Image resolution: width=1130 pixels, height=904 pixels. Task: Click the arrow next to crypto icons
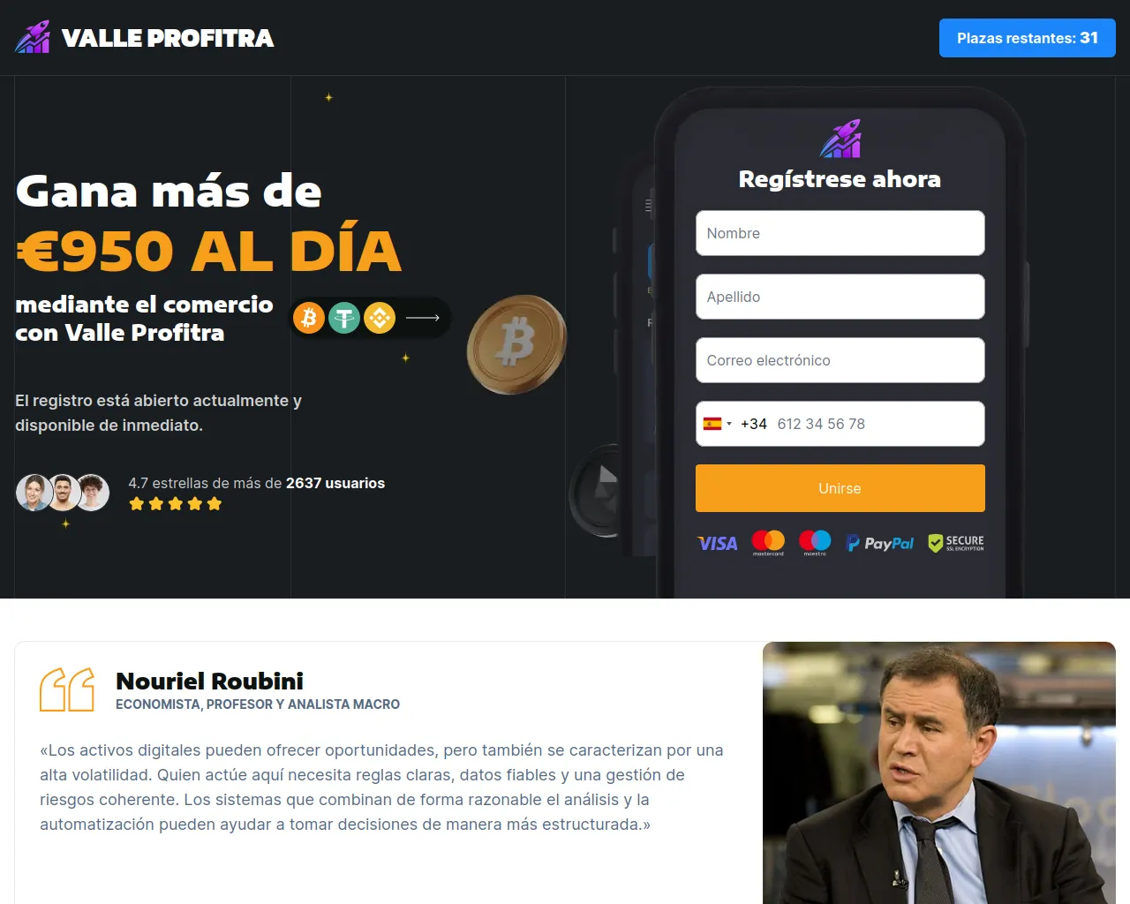point(423,318)
